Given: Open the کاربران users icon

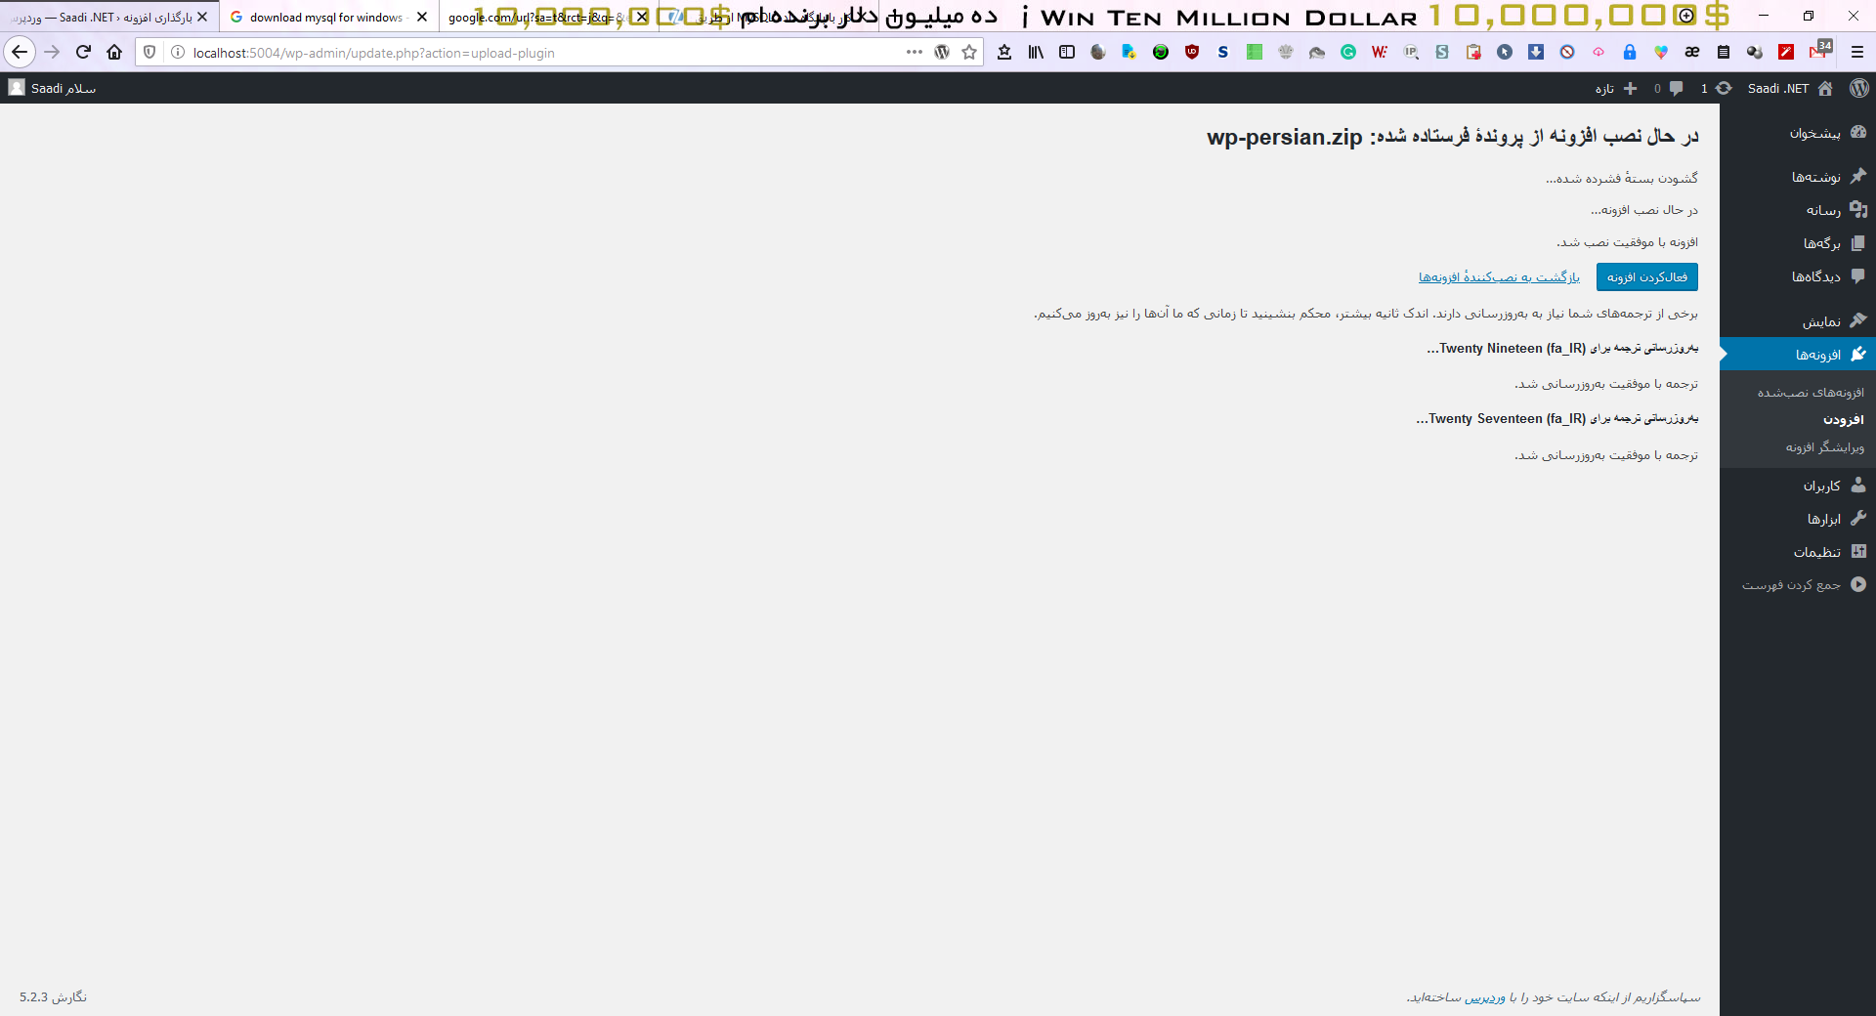Looking at the screenshot, I should 1859,485.
